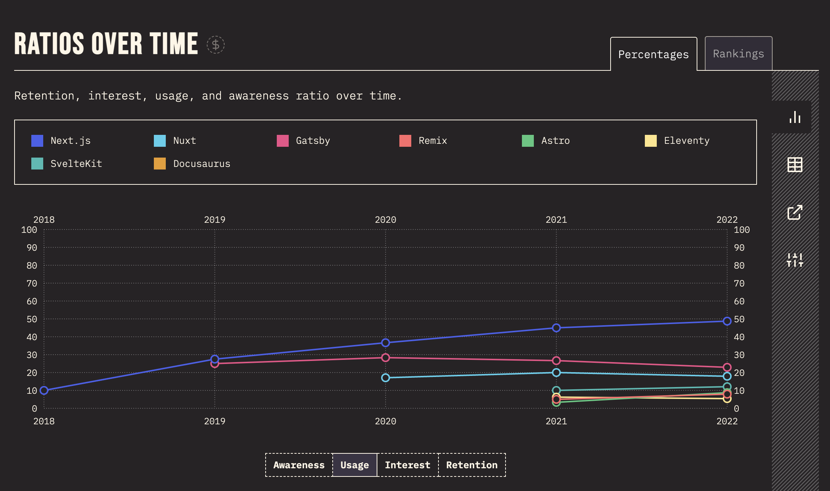Screen dimensions: 830x491
Task: Highlight Gatsby via its legend label
Action: pos(313,141)
